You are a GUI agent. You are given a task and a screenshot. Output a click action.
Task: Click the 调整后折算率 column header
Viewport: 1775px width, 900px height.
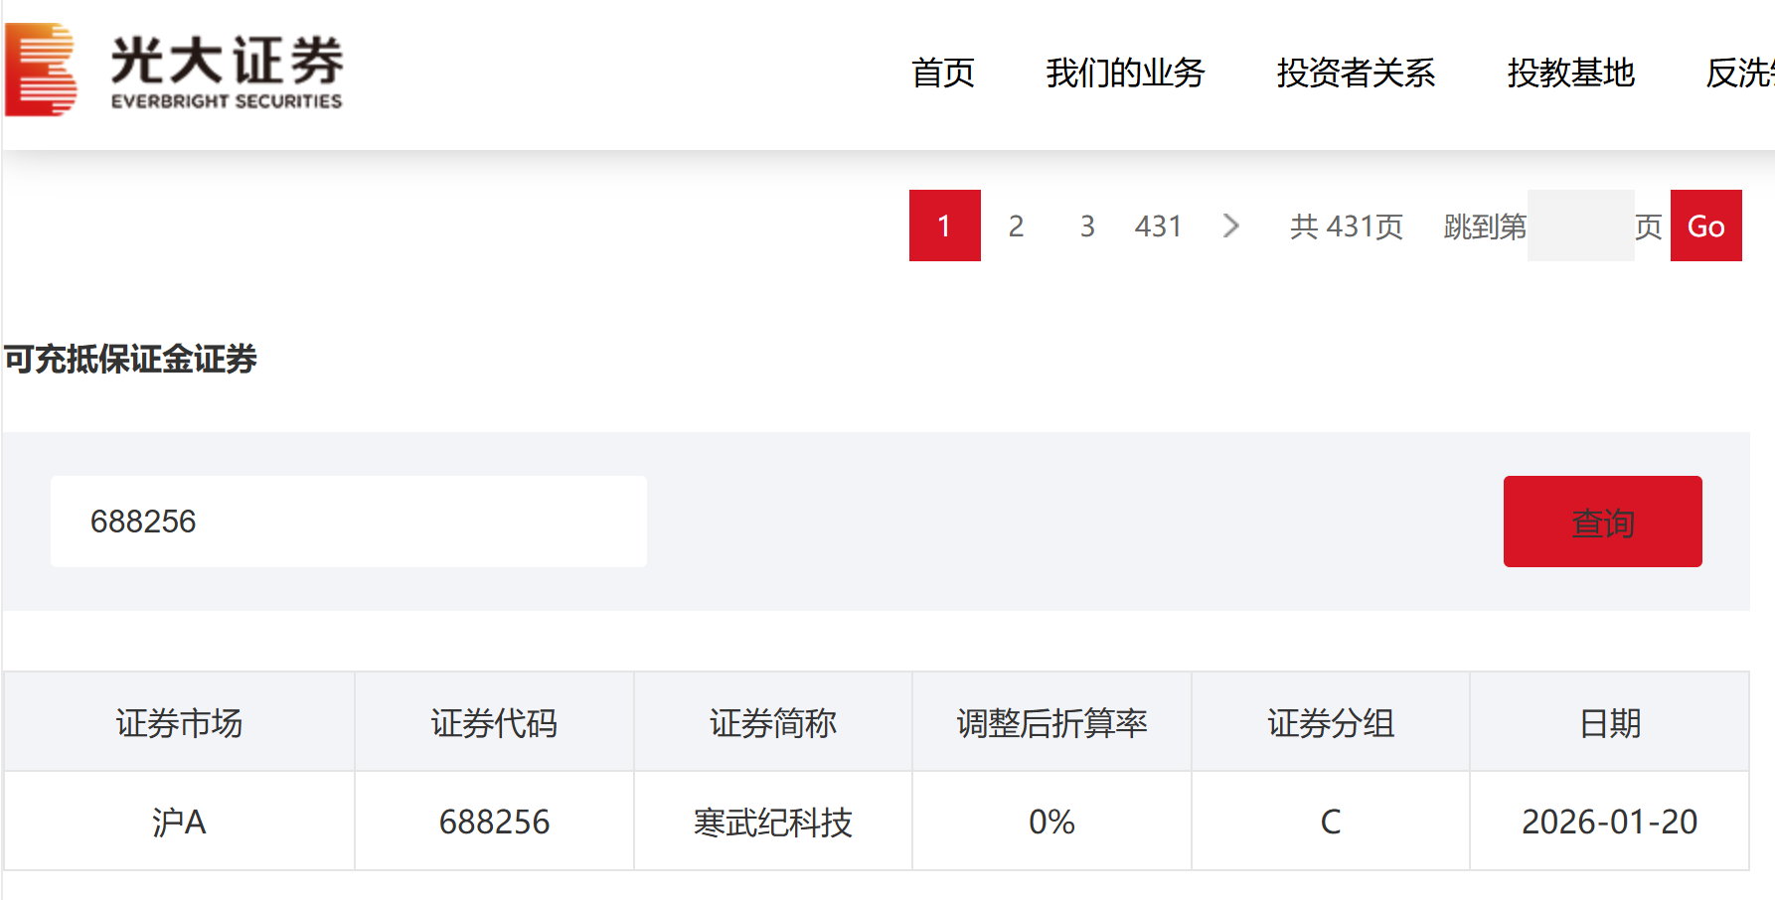[x=1050, y=722]
